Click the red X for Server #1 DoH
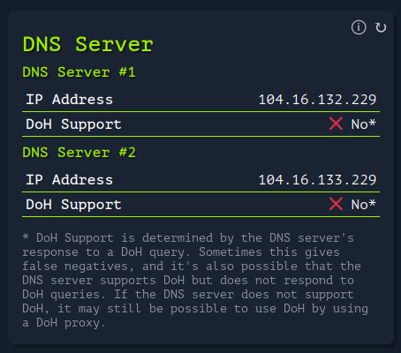The height and width of the screenshot is (353, 401). (x=336, y=124)
